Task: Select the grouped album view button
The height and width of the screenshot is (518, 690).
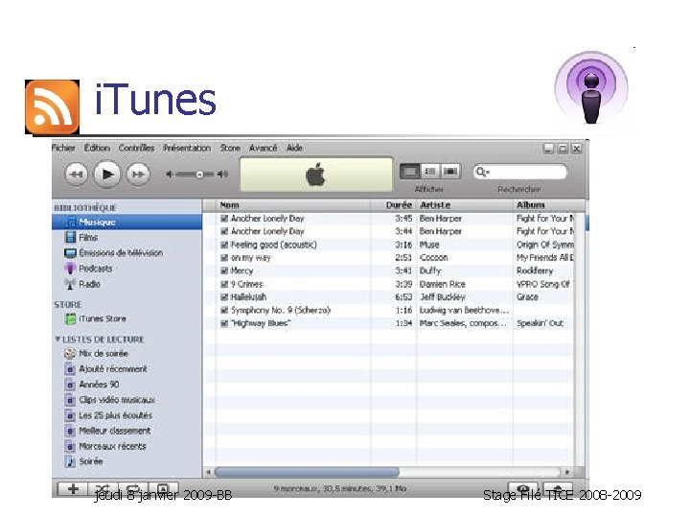Action: 430,172
